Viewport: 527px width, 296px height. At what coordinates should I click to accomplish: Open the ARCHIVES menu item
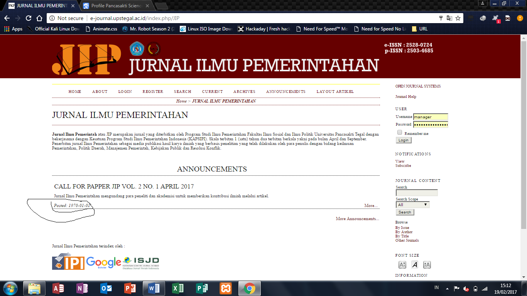click(x=244, y=92)
